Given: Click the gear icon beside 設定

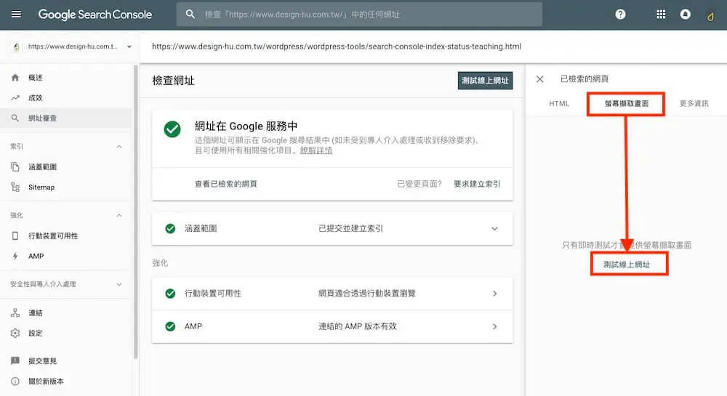Looking at the screenshot, I should pos(15,333).
